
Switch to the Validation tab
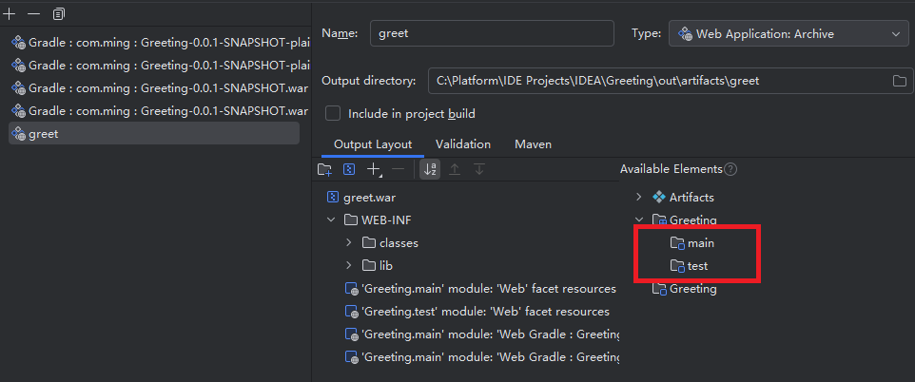click(x=463, y=144)
